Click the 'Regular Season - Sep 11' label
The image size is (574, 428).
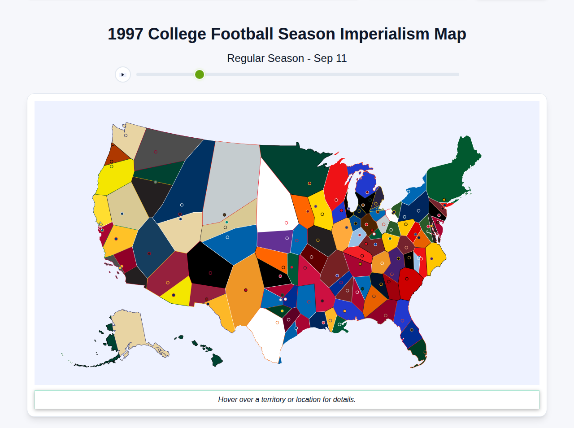[287, 58]
